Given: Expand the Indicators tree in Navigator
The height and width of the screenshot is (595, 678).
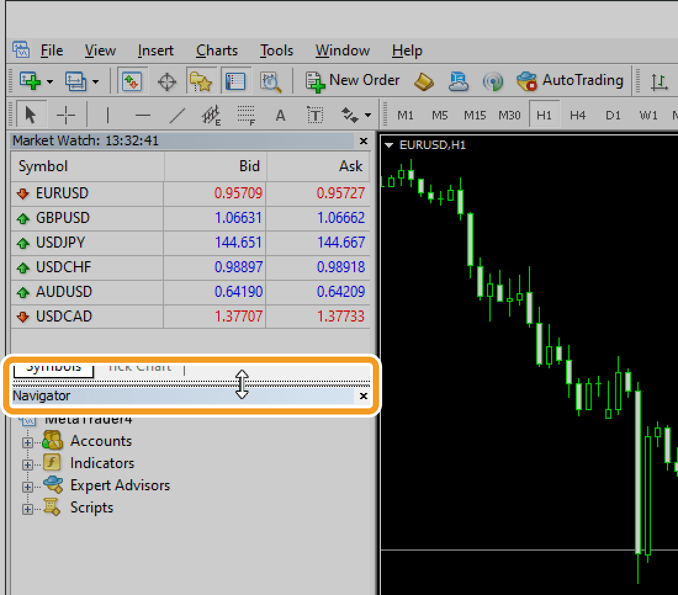Looking at the screenshot, I should (27, 463).
